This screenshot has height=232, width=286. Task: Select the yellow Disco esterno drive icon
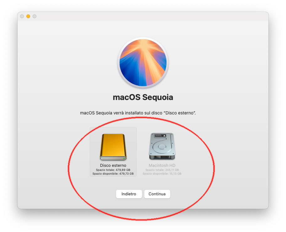click(113, 147)
